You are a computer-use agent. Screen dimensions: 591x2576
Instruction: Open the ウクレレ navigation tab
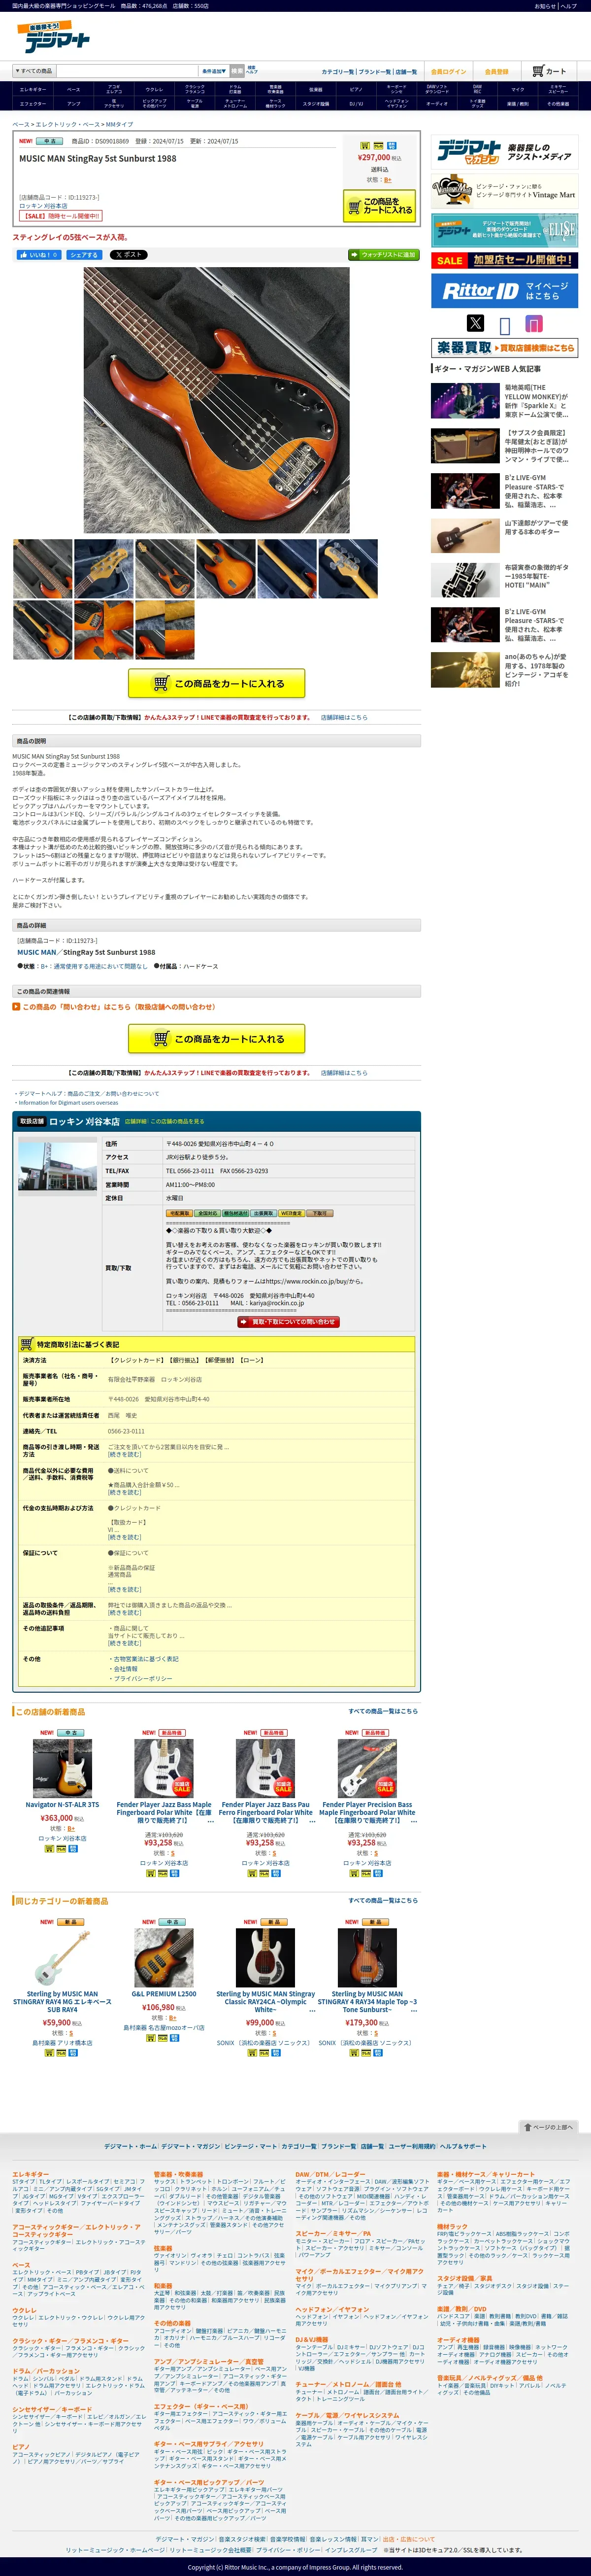pos(154,89)
